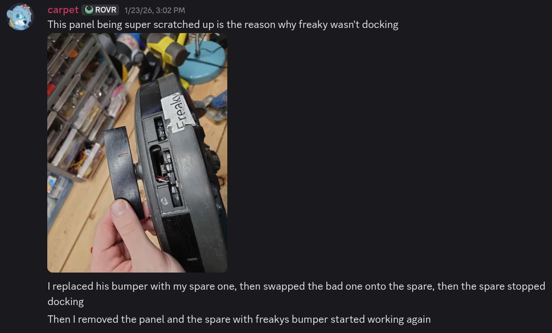
Task: Click the black scratched panel held in hand
Action: coord(123,171)
